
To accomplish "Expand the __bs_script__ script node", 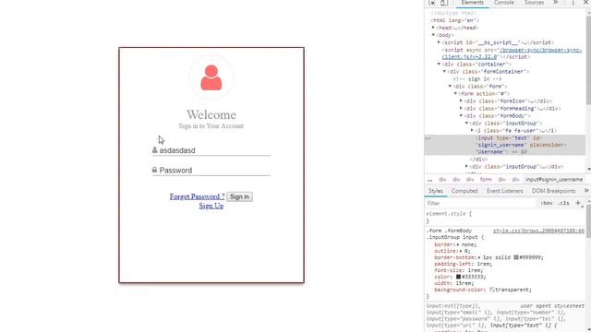I will pos(440,42).
